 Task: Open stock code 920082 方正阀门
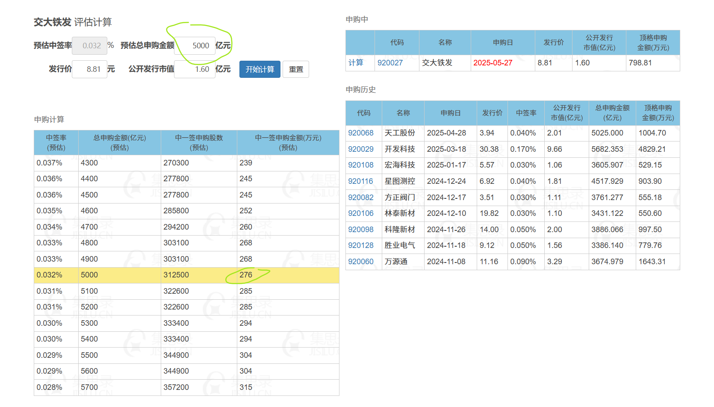coord(360,198)
